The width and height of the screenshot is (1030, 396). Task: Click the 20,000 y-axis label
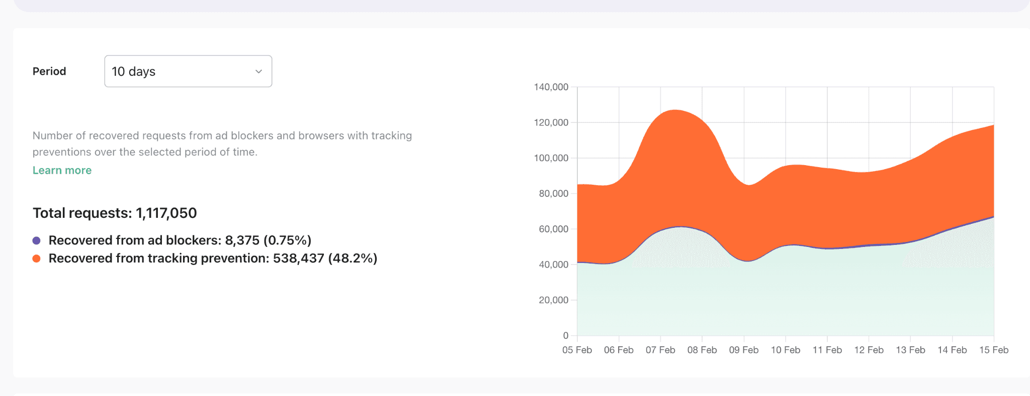(553, 300)
